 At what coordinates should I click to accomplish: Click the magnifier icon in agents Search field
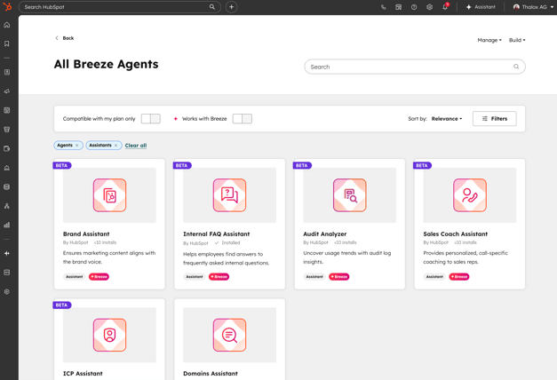pyautogui.click(x=516, y=67)
